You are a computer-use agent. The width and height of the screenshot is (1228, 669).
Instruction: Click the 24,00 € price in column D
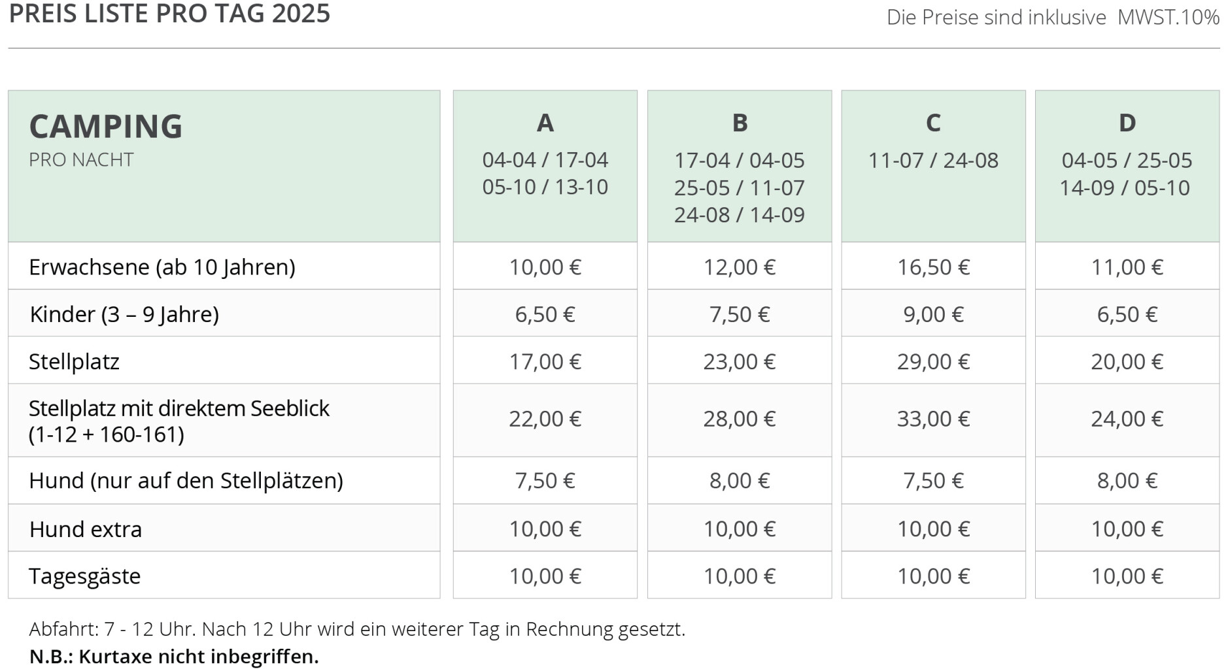coord(1127,419)
